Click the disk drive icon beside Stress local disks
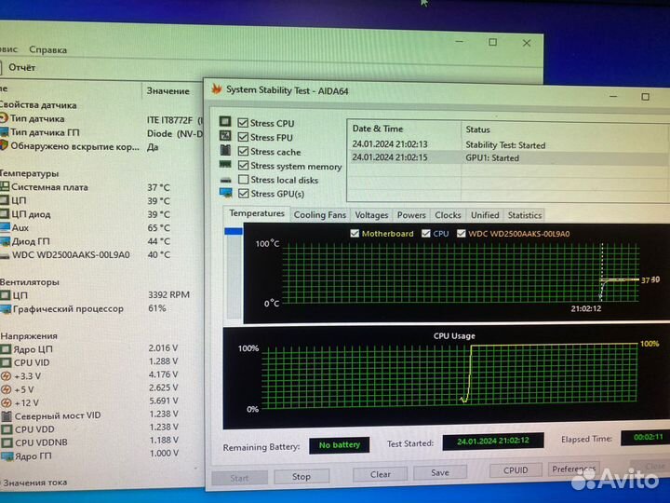The height and width of the screenshot is (503, 670). 225,180
